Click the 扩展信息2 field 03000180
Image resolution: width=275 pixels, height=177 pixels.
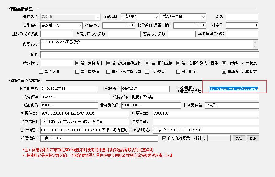coord(206,114)
